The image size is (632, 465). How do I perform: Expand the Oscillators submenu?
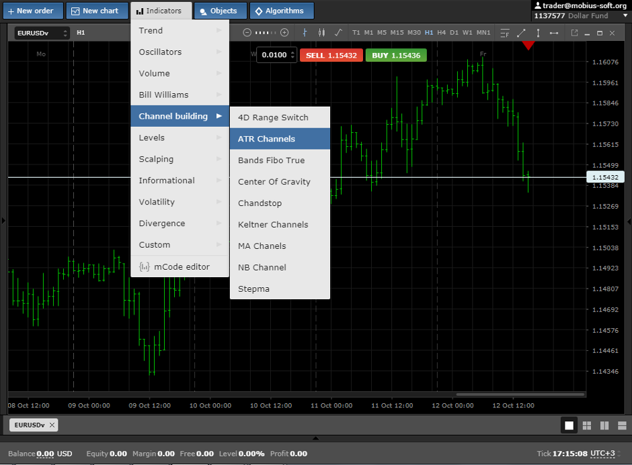180,52
